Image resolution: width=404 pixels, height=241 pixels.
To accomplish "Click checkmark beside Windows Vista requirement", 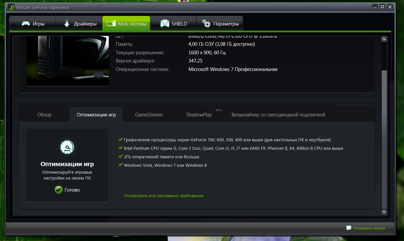I will [121, 165].
